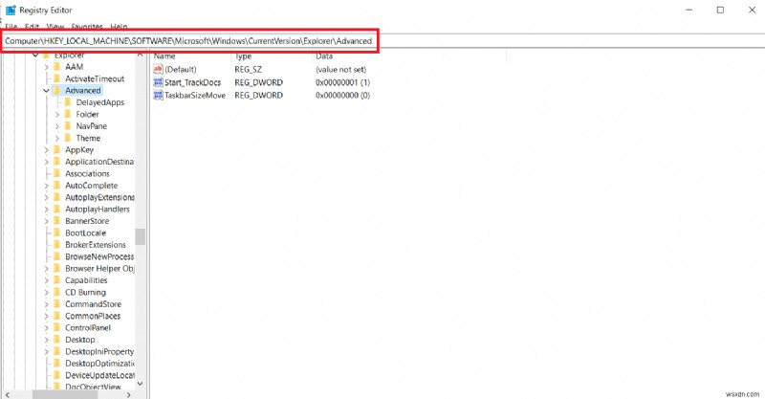765x399 pixels.
Task: Expand the AppKey key
Action: click(46, 150)
